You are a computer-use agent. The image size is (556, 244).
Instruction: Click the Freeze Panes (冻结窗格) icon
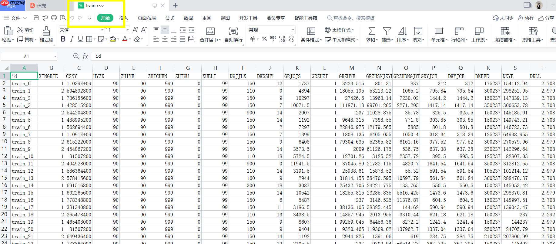coord(505,34)
